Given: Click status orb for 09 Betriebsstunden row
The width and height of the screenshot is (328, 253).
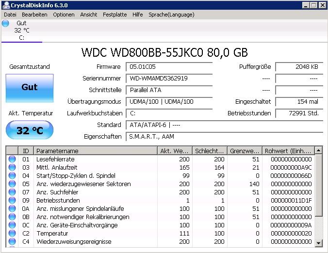Looking at the screenshot, I should tap(12, 200).
